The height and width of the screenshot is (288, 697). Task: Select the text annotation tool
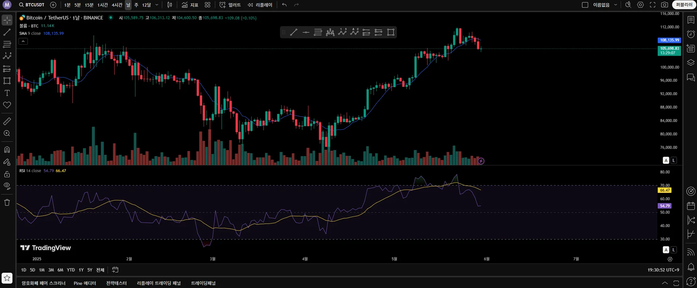(x=7, y=93)
